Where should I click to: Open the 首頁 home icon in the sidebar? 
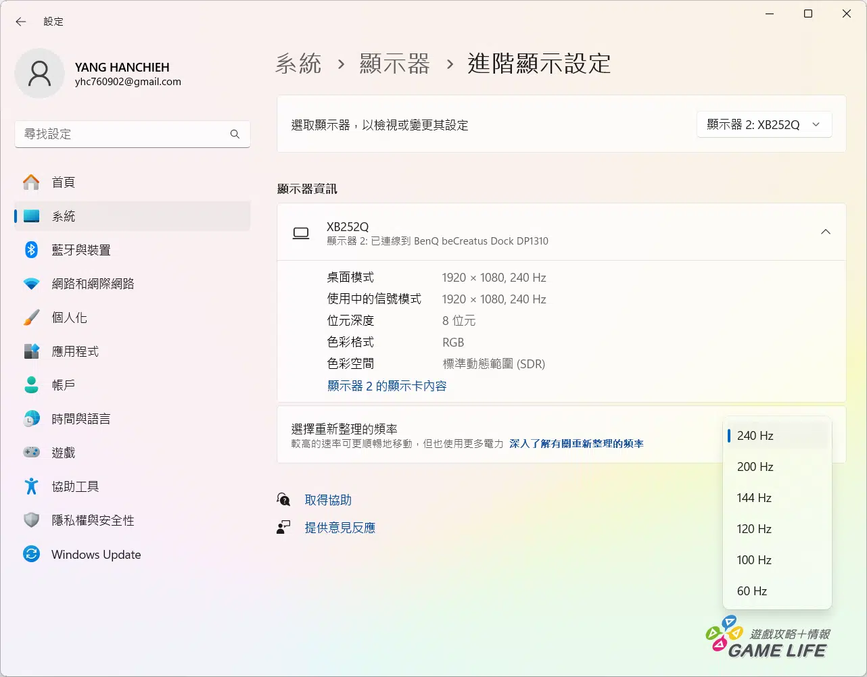[x=31, y=182]
